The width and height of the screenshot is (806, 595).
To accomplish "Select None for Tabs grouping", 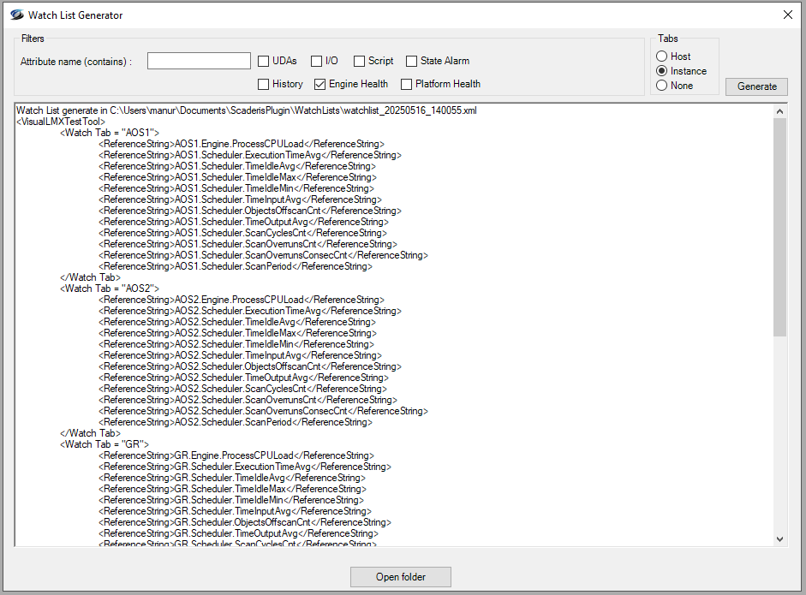I will (x=662, y=86).
